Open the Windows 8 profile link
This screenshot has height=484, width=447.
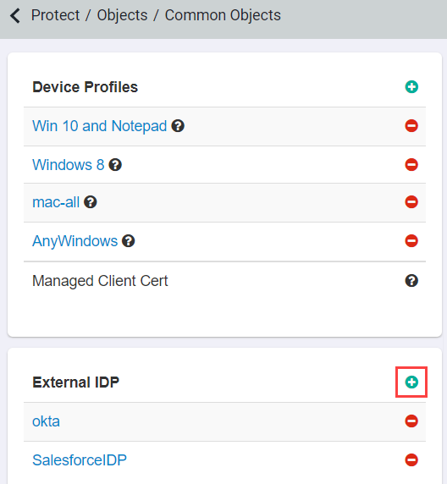pos(69,165)
